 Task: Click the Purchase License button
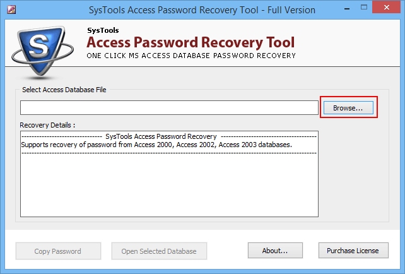(353, 250)
